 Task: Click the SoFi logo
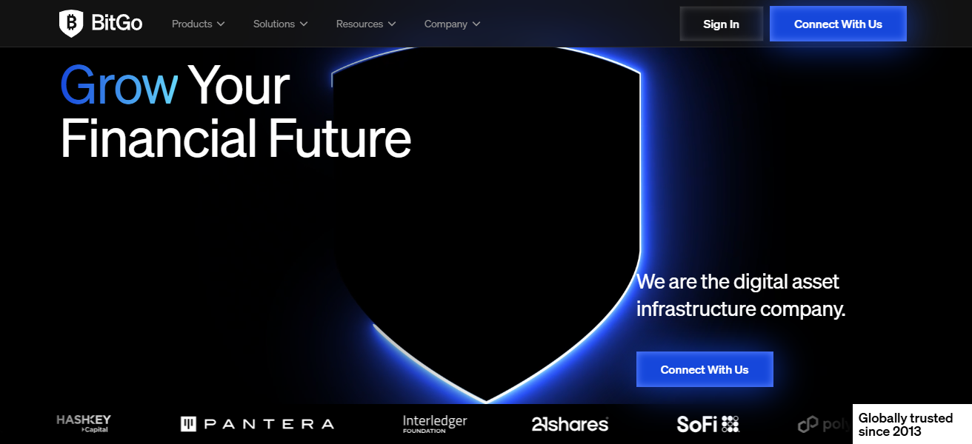point(708,424)
